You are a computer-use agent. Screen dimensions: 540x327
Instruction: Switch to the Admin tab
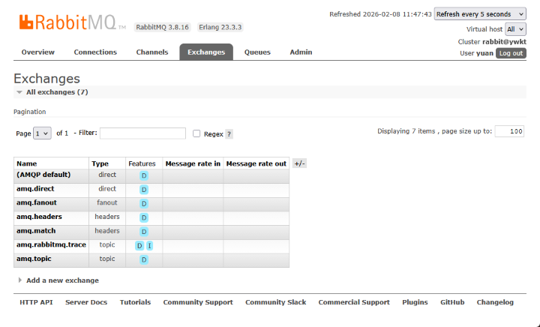pos(301,52)
